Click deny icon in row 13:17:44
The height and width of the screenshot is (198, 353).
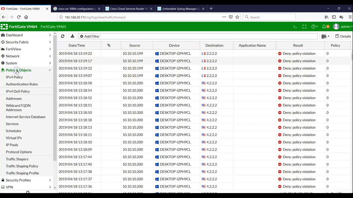pos(280,157)
